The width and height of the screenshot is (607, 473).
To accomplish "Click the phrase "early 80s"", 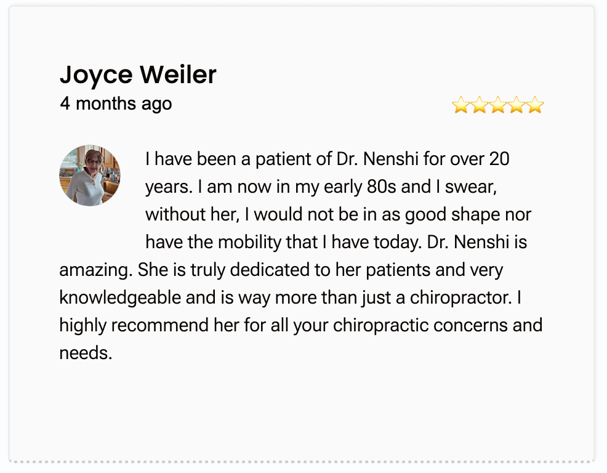I will tap(360, 187).
